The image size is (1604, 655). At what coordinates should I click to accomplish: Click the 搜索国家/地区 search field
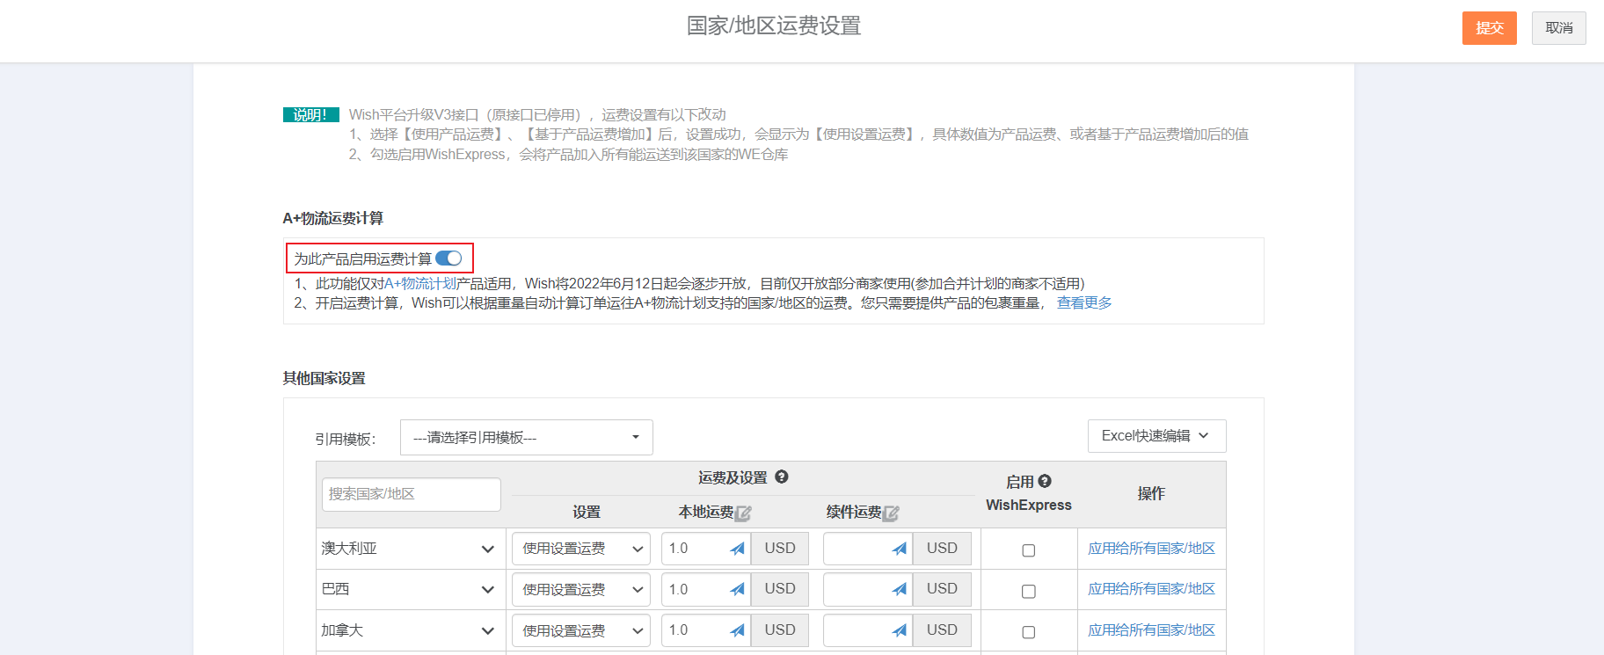tap(411, 494)
